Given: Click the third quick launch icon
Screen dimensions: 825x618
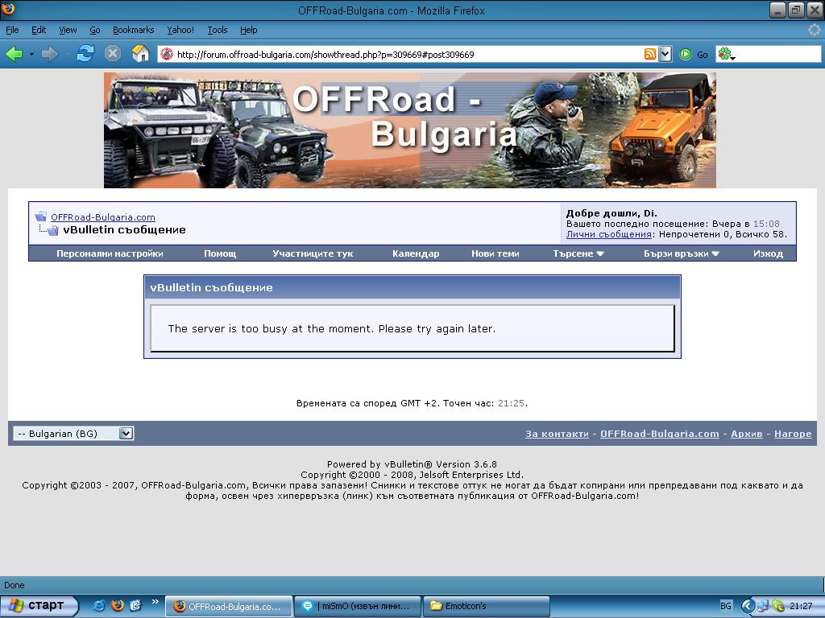Looking at the screenshot, I should [135, 606].
